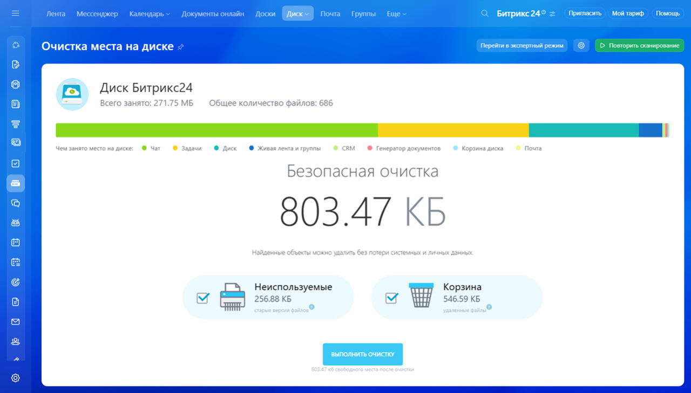Click the topmost circular sidebar icon
691x393 pixels.
click(x=16, y=45)
